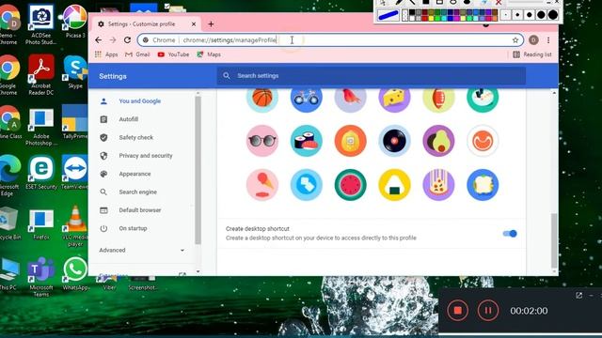Open the YouTube bookmark
The image size is (602, 338).
[x=173, y=54]
